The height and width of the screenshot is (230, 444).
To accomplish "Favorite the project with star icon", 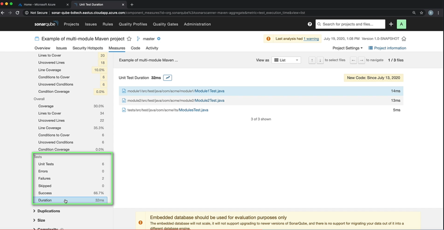I will (129, 38).
